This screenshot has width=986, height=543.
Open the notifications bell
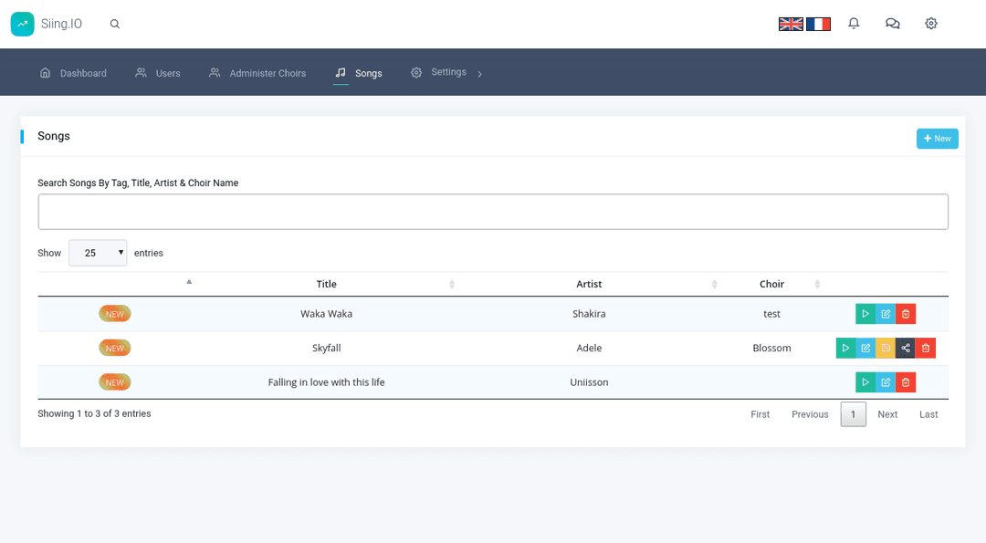854,23
